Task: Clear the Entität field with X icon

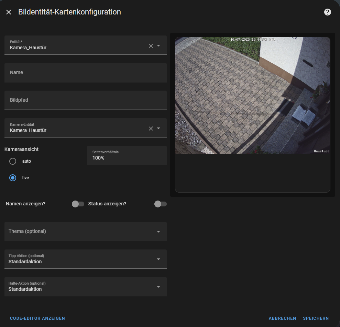Action: 151,46
